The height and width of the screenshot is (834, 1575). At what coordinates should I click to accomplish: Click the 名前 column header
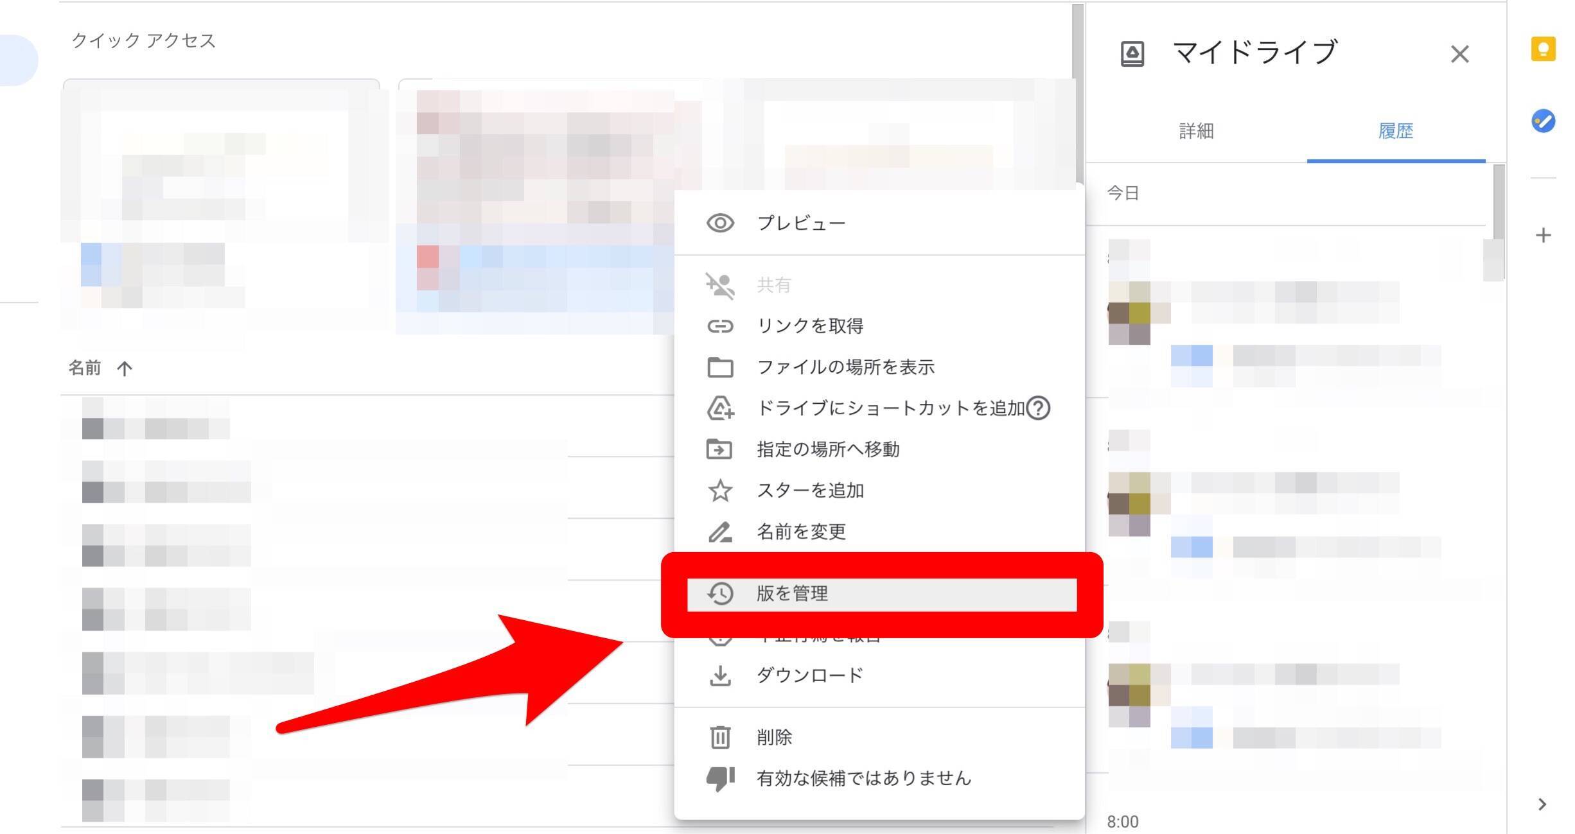85,368
